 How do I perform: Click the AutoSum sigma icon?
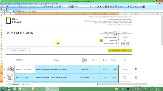[48, 6]
